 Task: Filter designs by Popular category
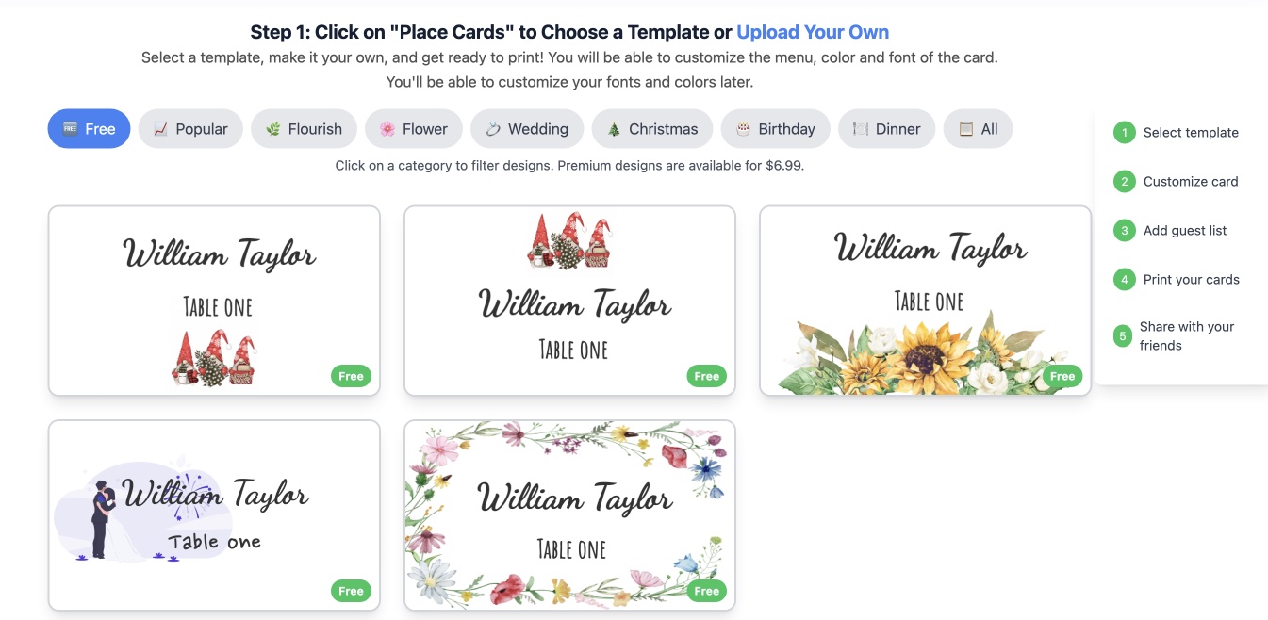click(x=190, y=129)
